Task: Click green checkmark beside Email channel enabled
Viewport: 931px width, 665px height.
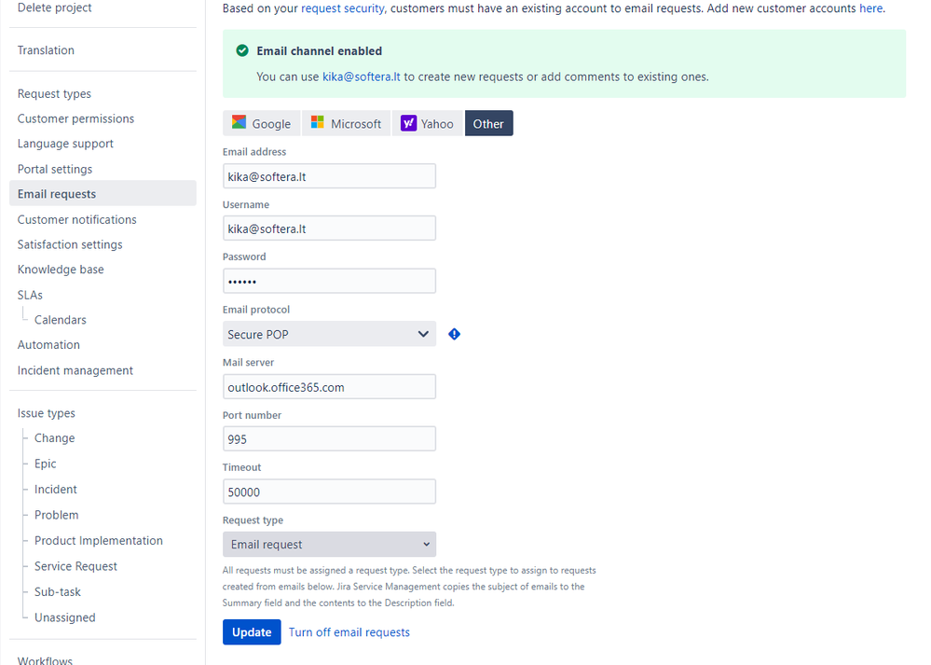Action: pos(242,50)
